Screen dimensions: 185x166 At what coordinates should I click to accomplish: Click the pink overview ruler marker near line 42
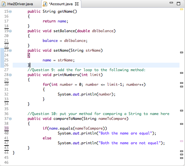[x=181, y=141]
